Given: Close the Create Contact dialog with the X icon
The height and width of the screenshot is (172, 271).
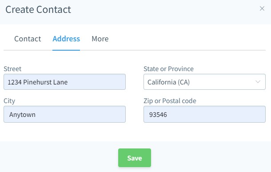Looking at the screenshot, I should tap(262, 8).
